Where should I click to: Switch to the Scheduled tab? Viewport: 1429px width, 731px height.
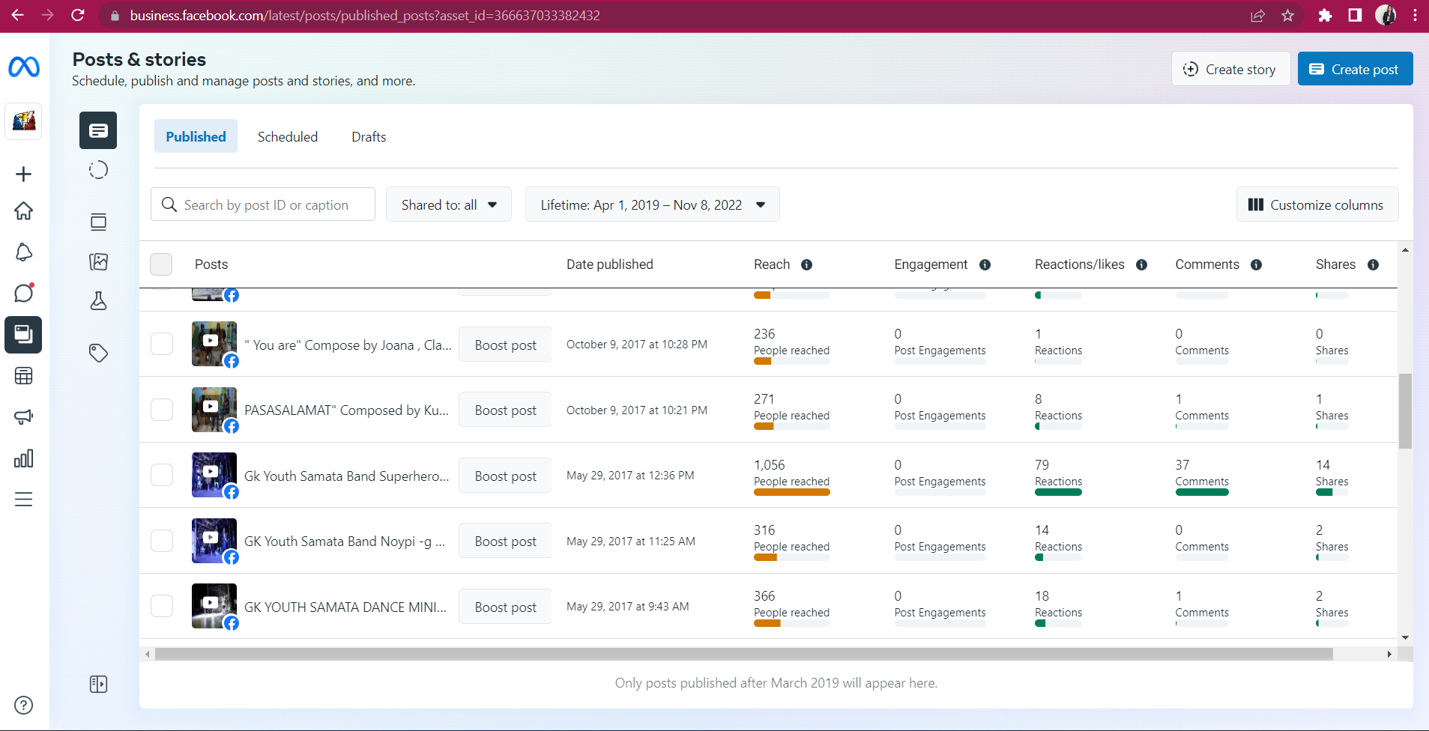point(288,136)
